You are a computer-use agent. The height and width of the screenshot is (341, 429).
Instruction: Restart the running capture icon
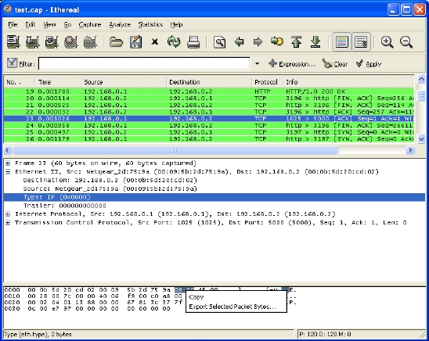(90, 41)
